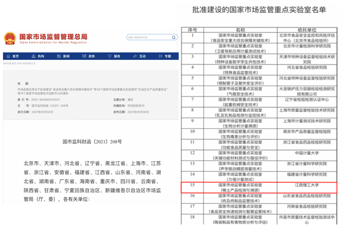Select the 所属机构 科技和财务司 value
Viewport: 342px width, 227px height.
[136, 106]
